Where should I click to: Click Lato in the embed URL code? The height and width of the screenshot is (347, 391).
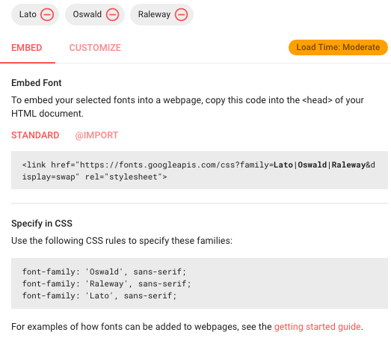(x=283, y=165)
